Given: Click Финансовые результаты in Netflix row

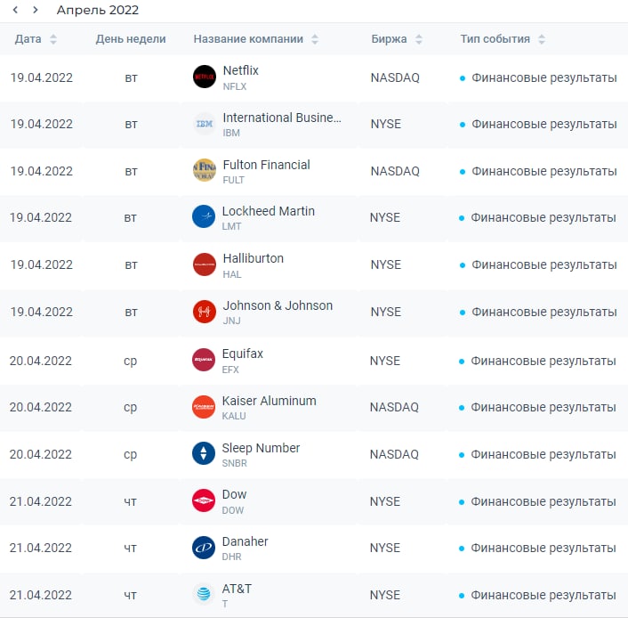Looking at the screenshot, I should pyautogui.click(x=543, y=77).
